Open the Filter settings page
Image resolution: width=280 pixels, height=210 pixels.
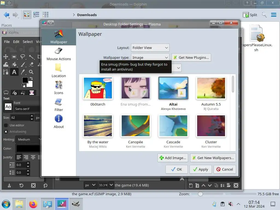point(59,105)
